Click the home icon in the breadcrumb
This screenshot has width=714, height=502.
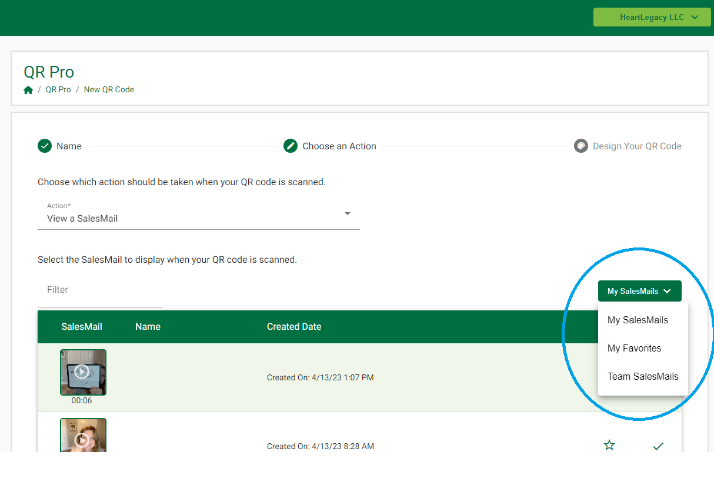pyautogui.click(x=28, y=90)
